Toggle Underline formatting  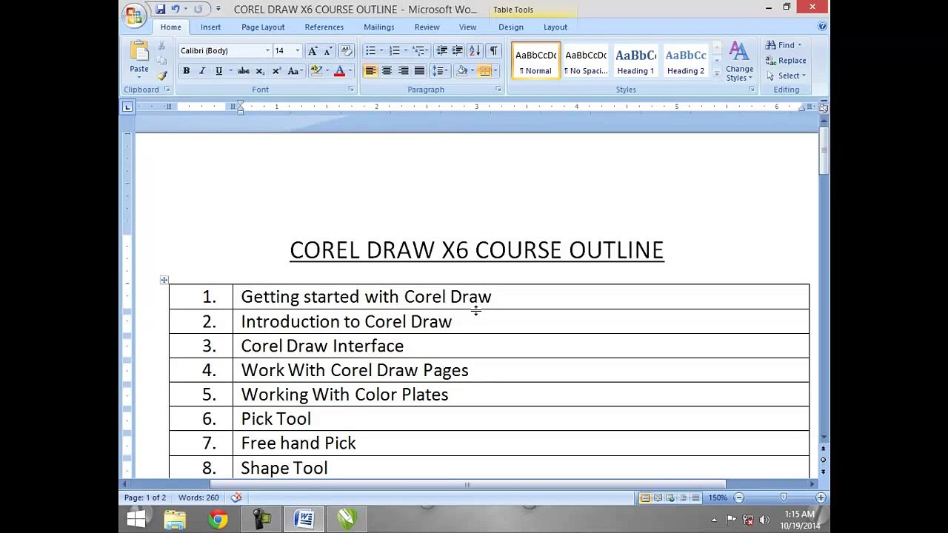tap(218, 71)
